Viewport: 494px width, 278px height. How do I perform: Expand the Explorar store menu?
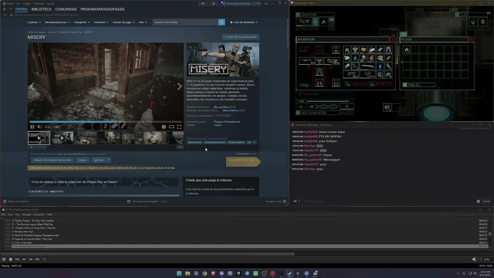[x=34, y=22]
